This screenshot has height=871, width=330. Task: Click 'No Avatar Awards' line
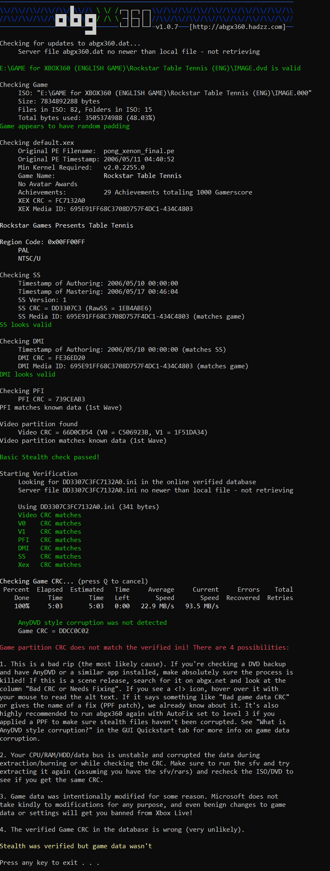tap(48, 184)
